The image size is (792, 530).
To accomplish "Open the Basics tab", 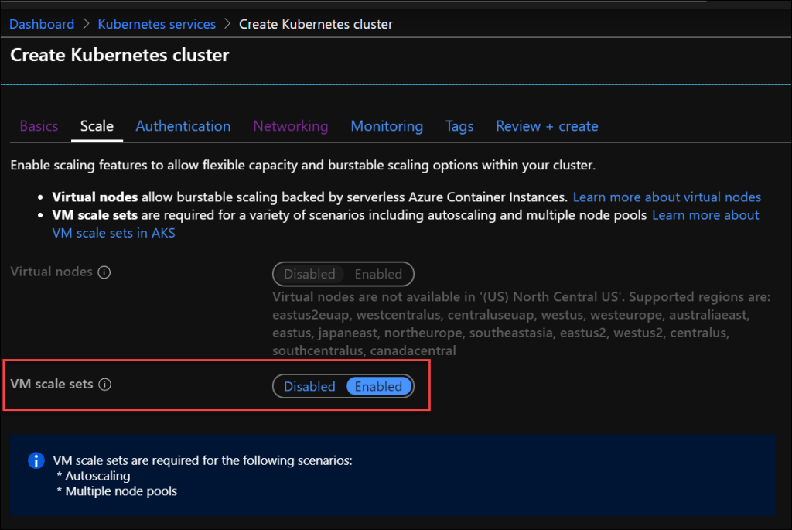I will [x=39, y=126].
